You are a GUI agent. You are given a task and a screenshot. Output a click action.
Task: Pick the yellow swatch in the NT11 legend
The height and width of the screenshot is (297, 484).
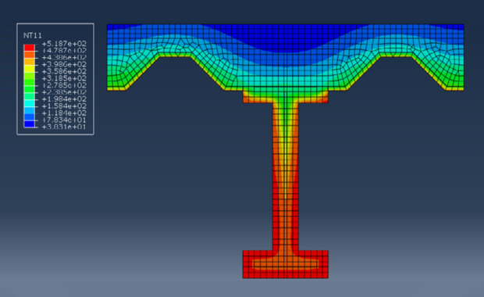click(30, 69)
